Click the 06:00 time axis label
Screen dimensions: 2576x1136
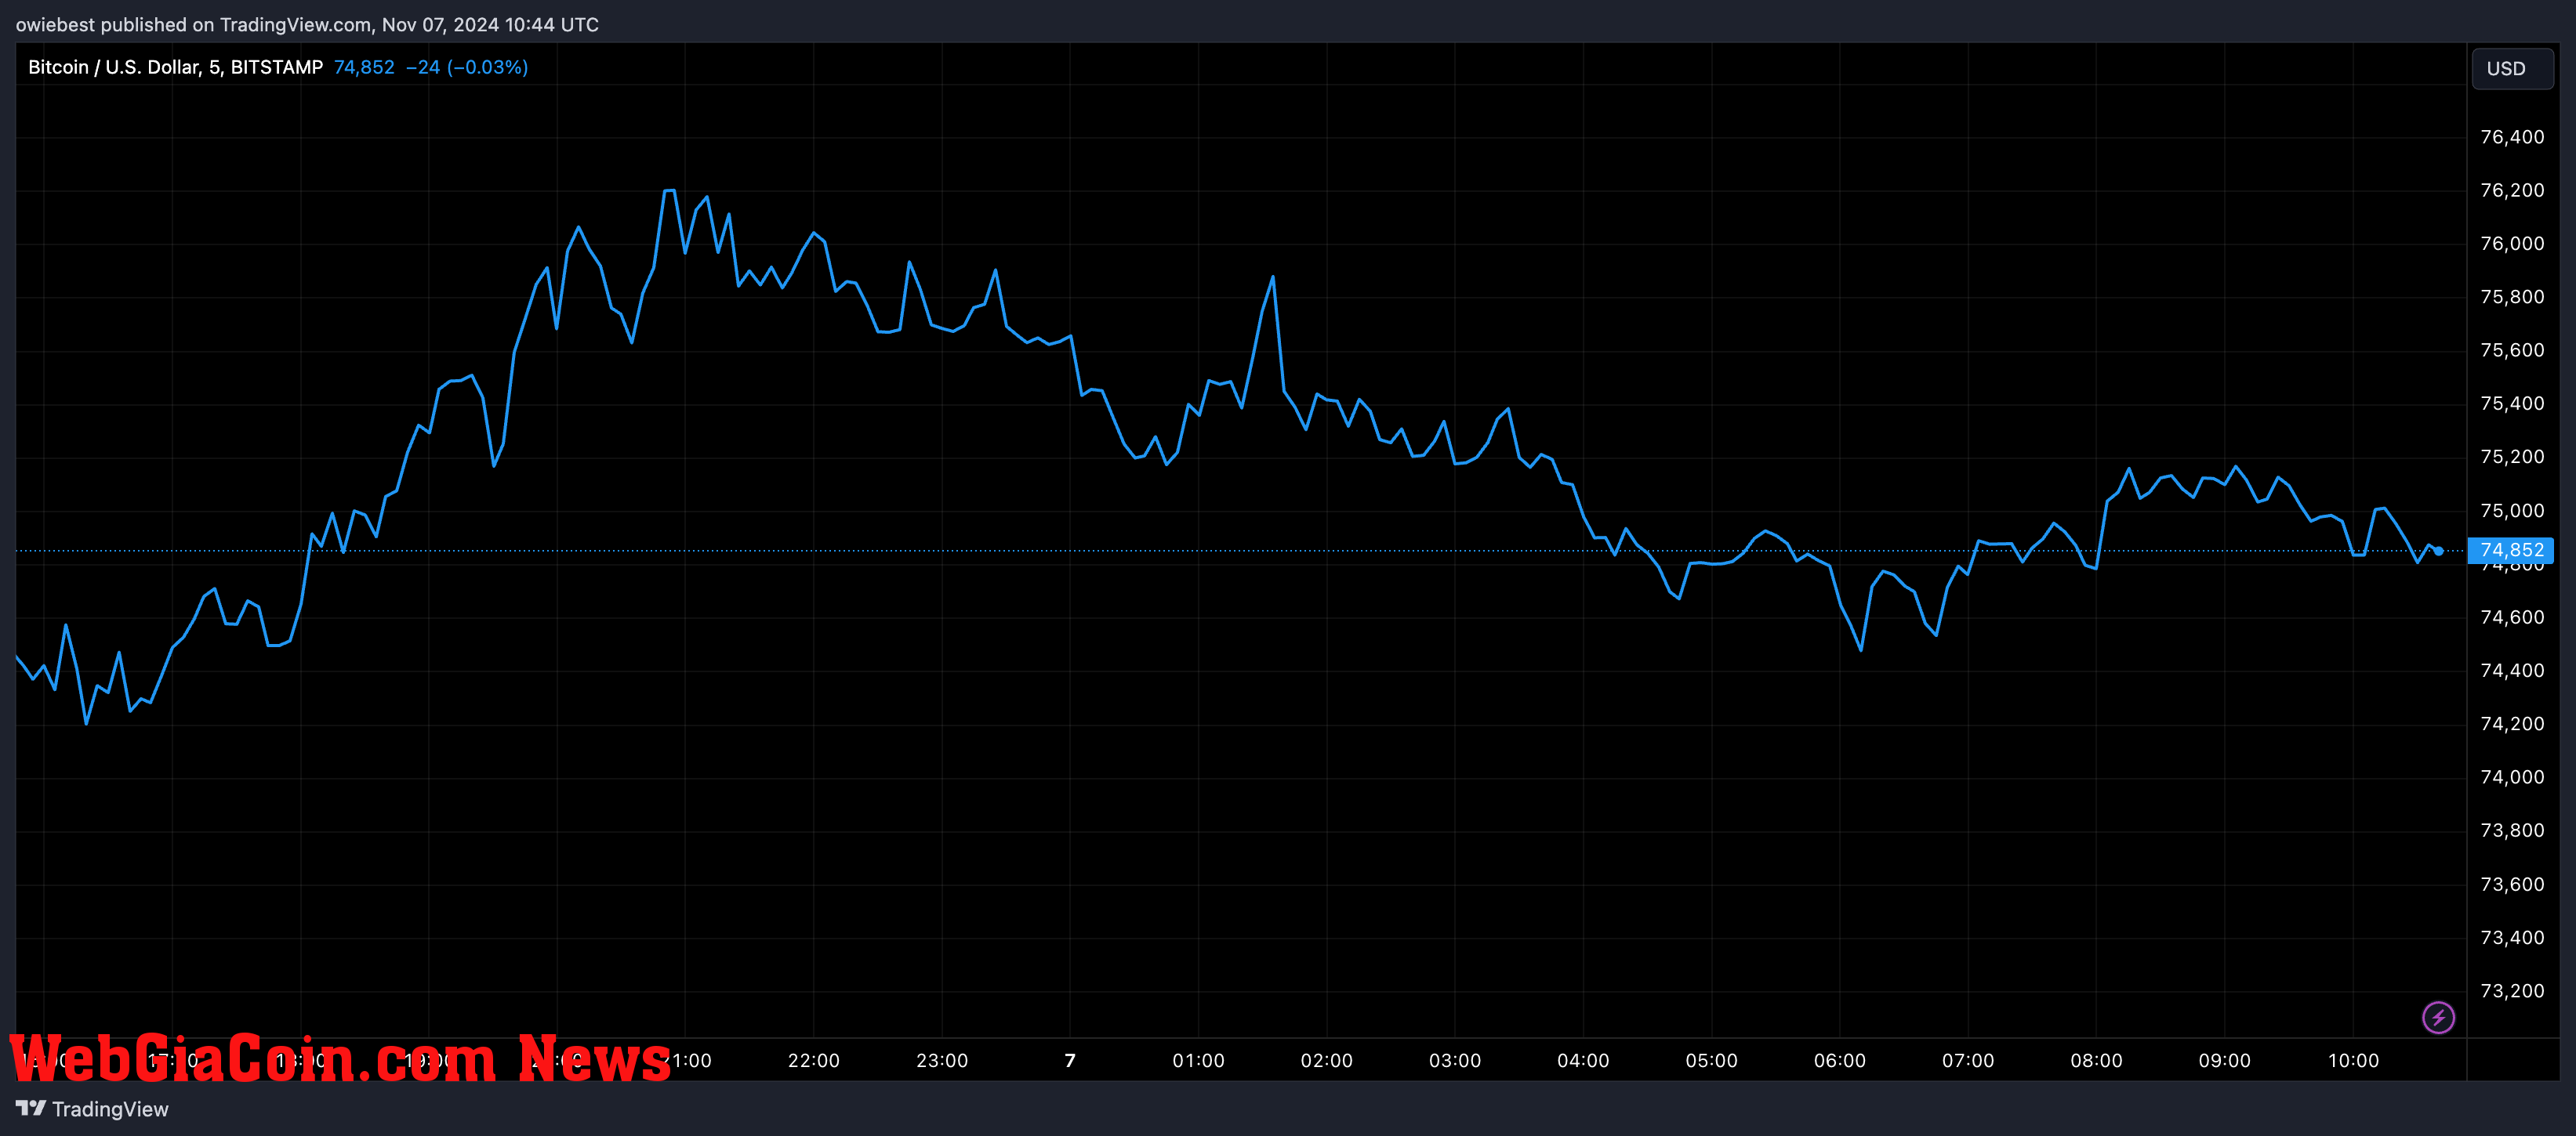click(1840, 1060)
